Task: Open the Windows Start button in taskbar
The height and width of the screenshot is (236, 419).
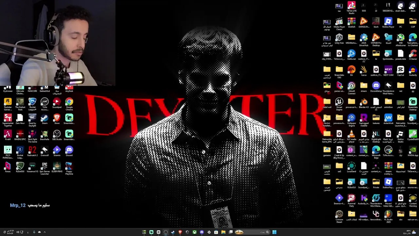Action: point(274,232)
